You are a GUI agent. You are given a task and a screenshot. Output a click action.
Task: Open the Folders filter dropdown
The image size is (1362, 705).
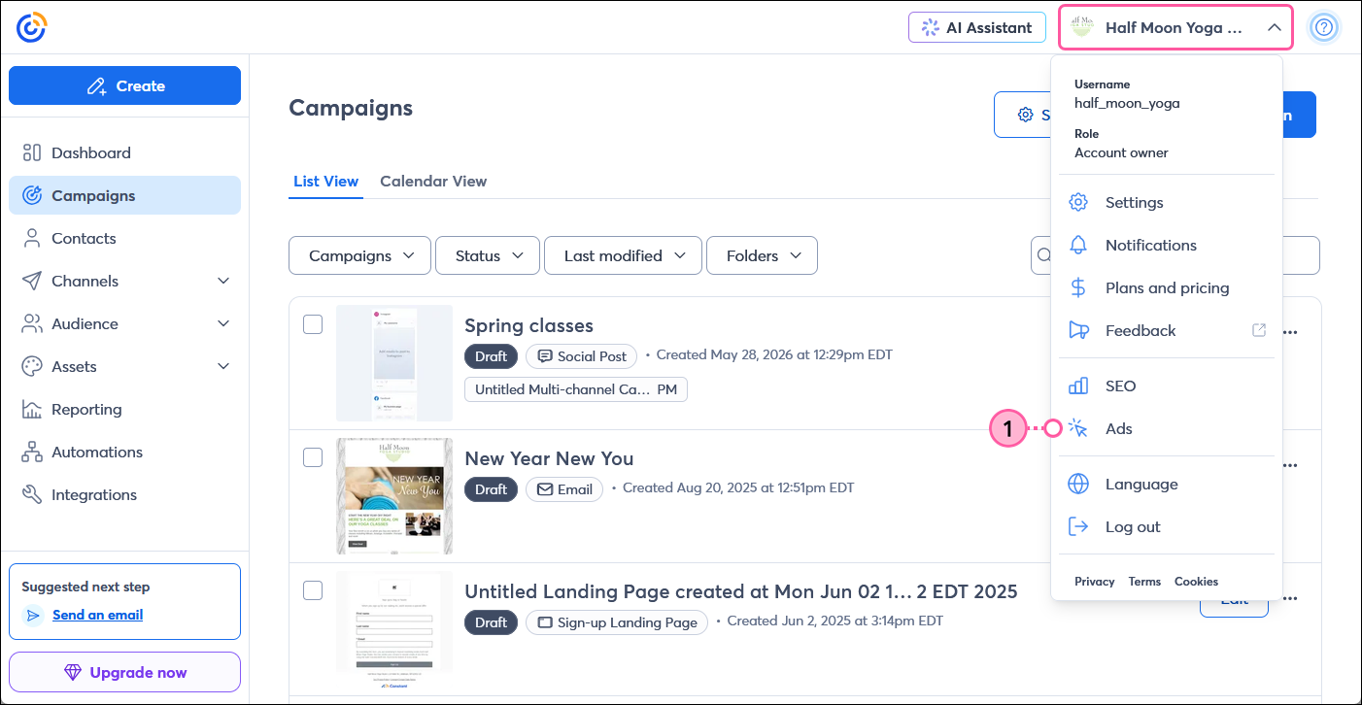pyautogui.click(x=763, y=255)
